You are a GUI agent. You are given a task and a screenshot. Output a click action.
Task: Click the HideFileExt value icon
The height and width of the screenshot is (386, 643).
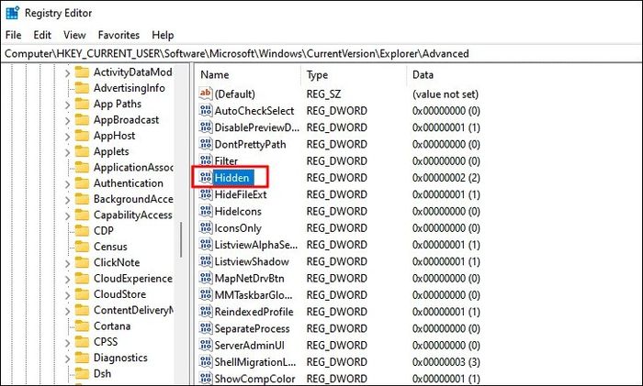(x=206, y=194)
